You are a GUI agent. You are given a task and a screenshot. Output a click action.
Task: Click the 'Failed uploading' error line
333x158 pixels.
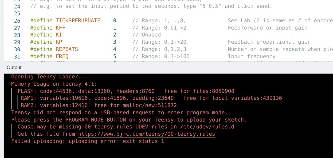(87, 141)
